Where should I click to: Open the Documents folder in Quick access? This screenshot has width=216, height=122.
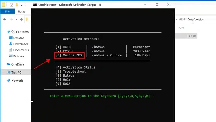pyautogui.click(x=21, y=50)
